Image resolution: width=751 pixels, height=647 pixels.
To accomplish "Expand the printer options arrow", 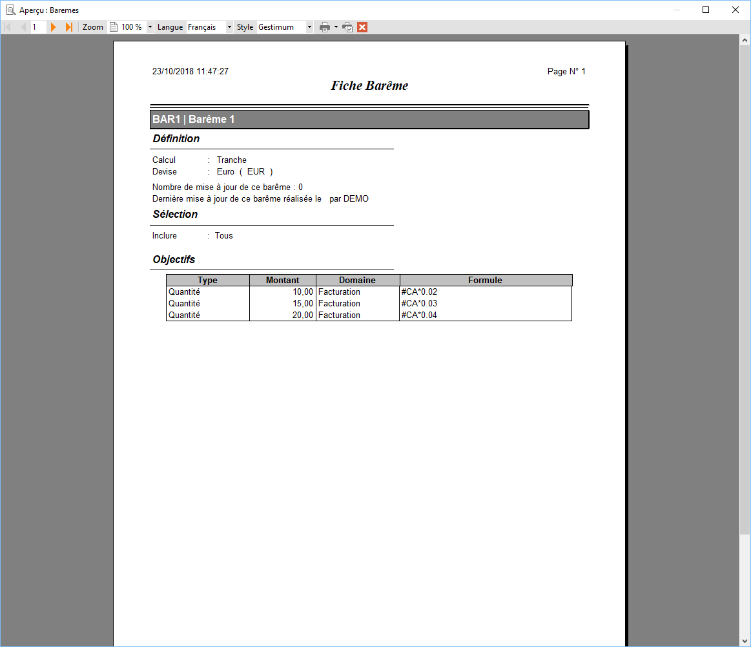I will pos(336,27).
